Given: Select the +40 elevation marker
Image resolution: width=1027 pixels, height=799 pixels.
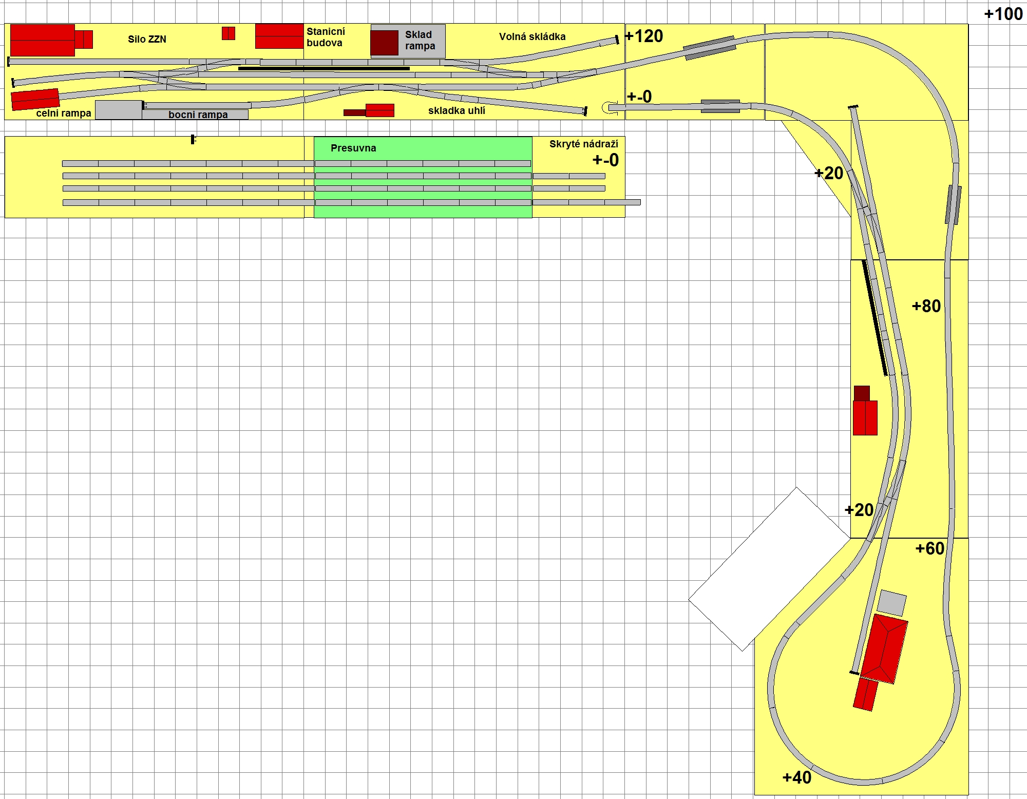Looking at the screenshot, I should click(796, 777).
